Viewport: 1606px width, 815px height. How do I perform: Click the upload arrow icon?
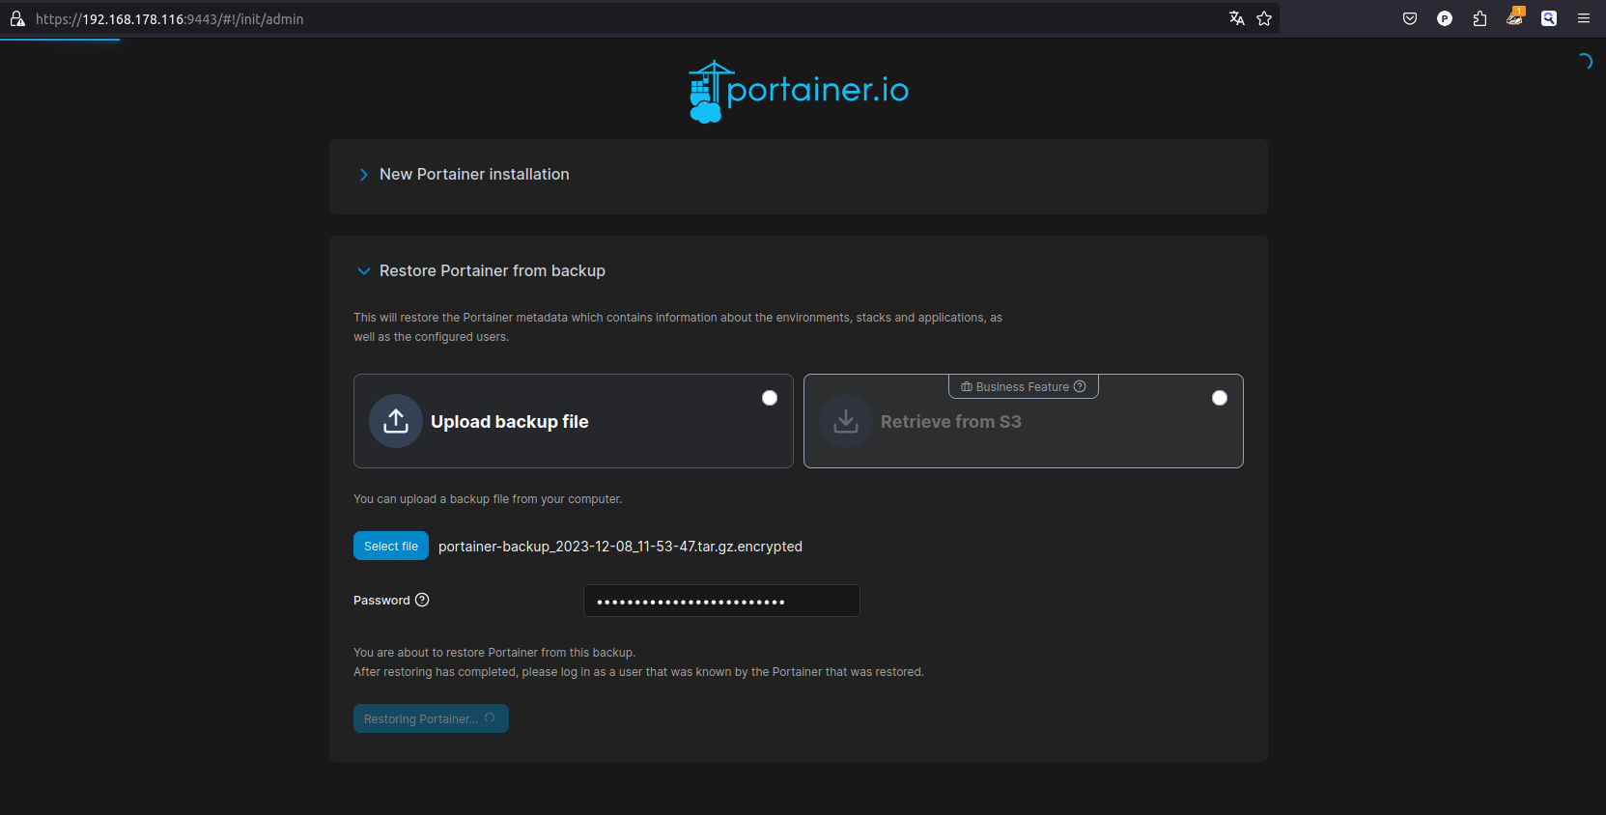pyautogui.click(x=396, y=421)
